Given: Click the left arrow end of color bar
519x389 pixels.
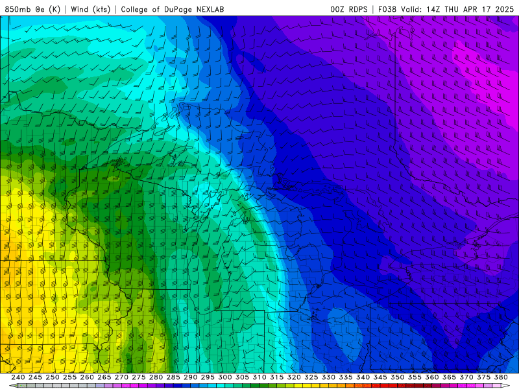Looking at the screenshot, I should 12,386.
